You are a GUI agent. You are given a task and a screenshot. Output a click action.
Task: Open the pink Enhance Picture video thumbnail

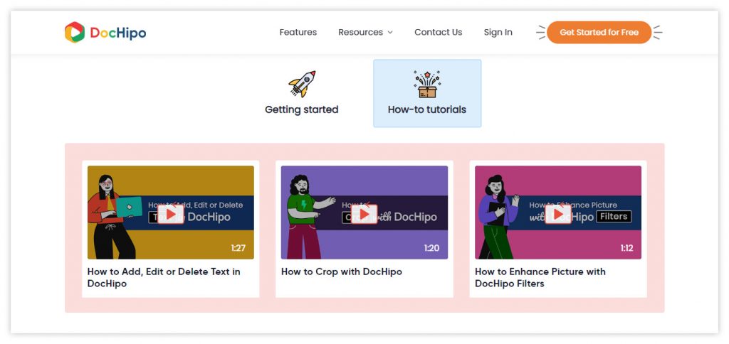click(x=558, y=212)
